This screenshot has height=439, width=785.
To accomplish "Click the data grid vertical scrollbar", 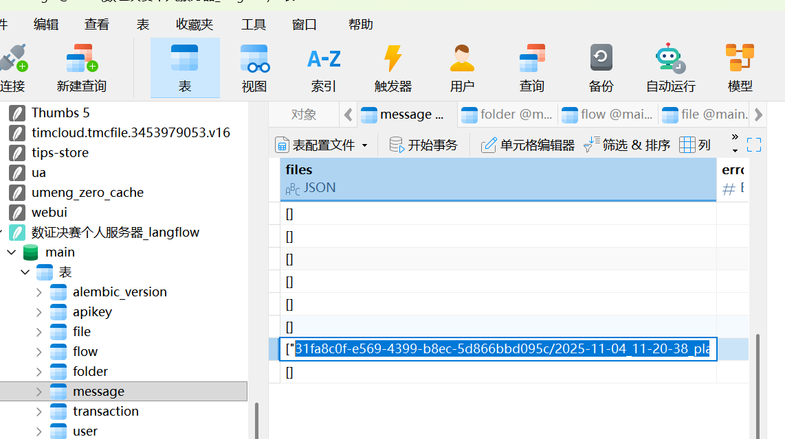I will [x=758, y=386].
